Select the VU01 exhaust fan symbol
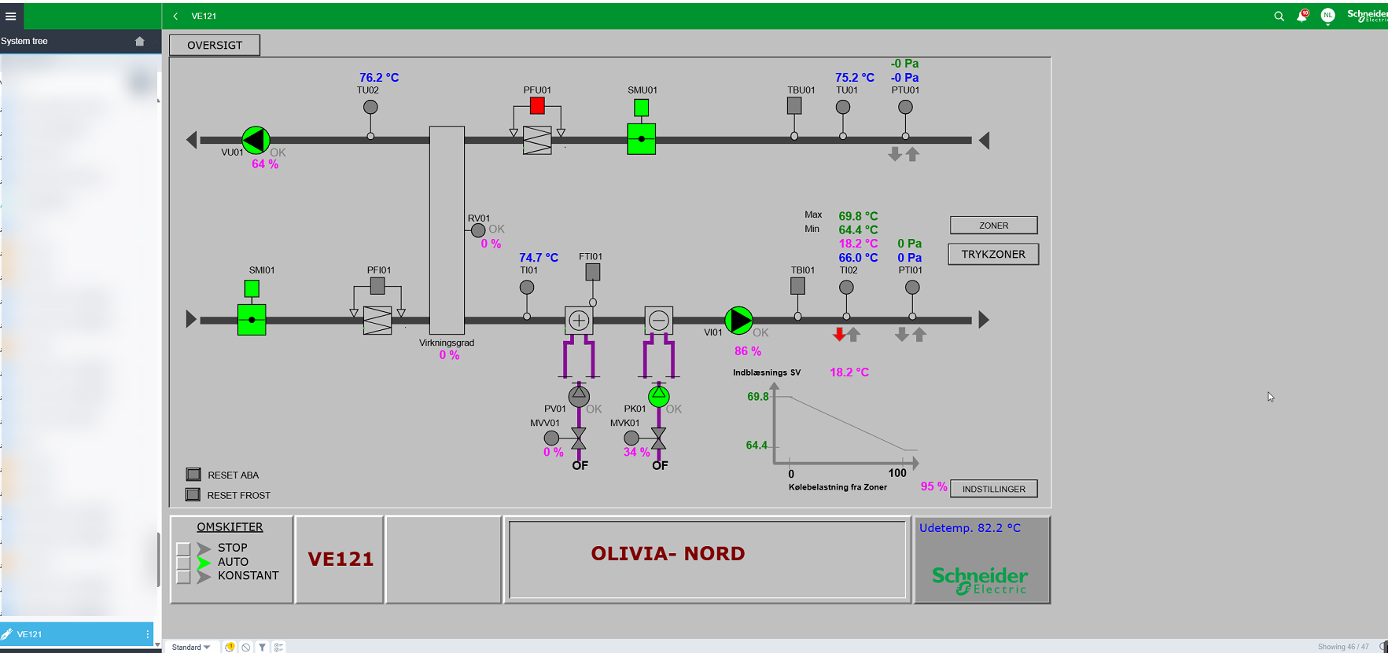Viewport: 1388px width, 653px height. 256,140
